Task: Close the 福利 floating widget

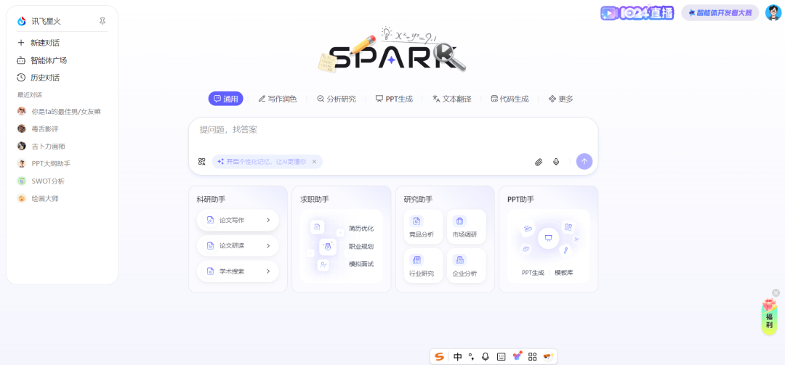Action: pos(776,292)
